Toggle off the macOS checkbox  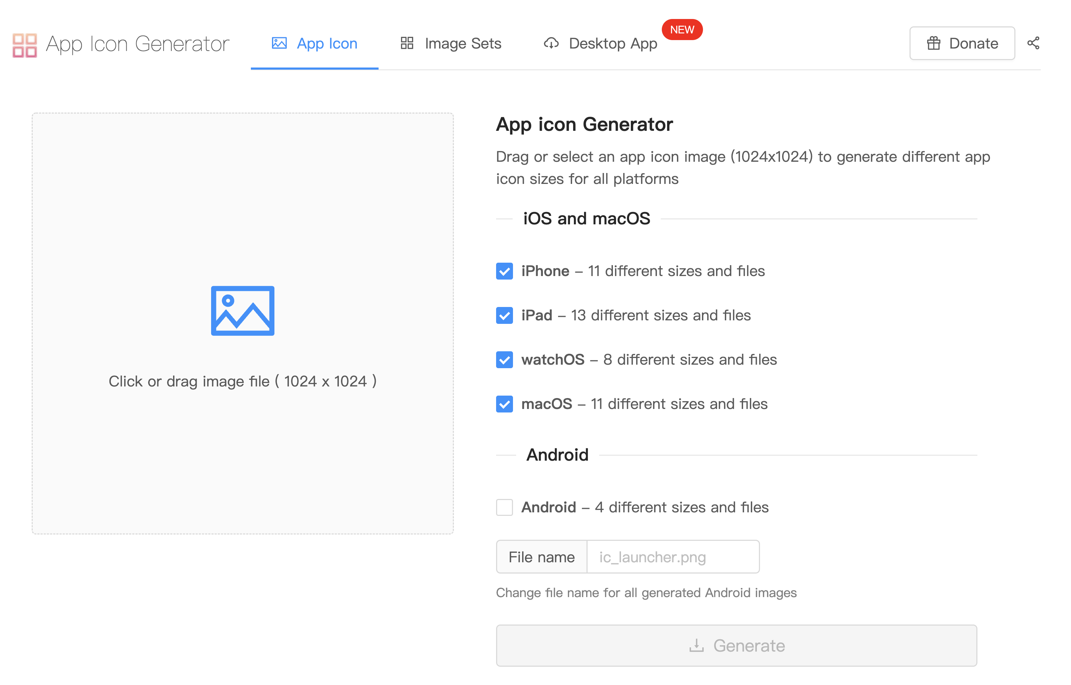pyautogui.click(x=504, y=404)
